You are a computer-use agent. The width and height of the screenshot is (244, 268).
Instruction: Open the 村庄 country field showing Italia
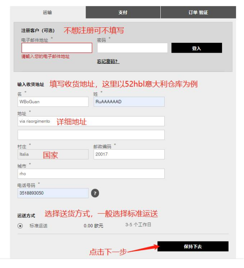tap(53, 154)
